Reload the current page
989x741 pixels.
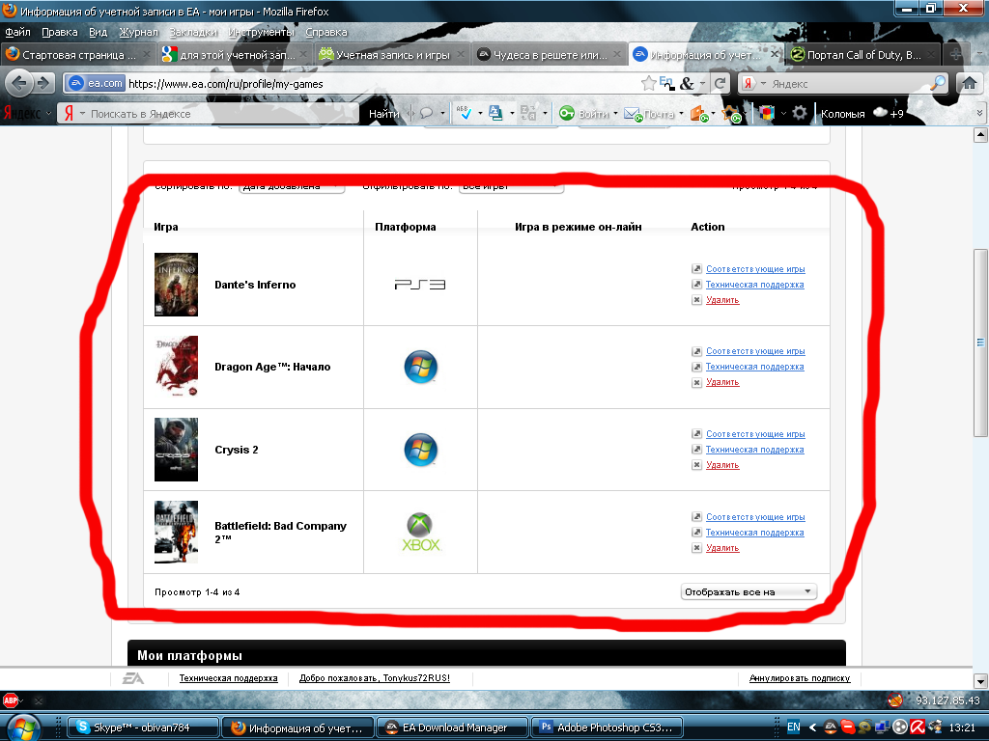pyautogui.click(x=720, y=83)
